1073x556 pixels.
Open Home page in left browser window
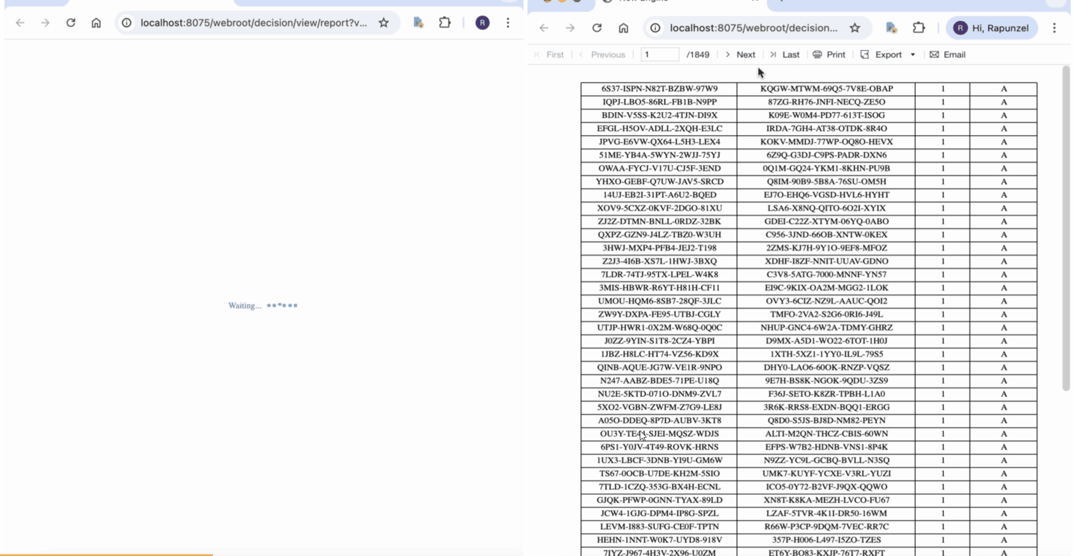97,23
